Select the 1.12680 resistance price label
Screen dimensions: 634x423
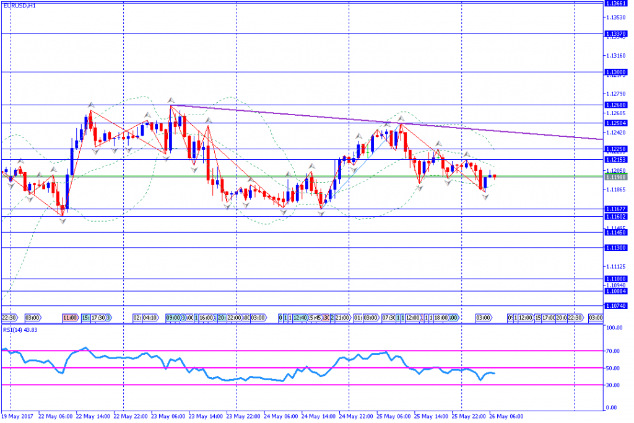tap(617, 105)
